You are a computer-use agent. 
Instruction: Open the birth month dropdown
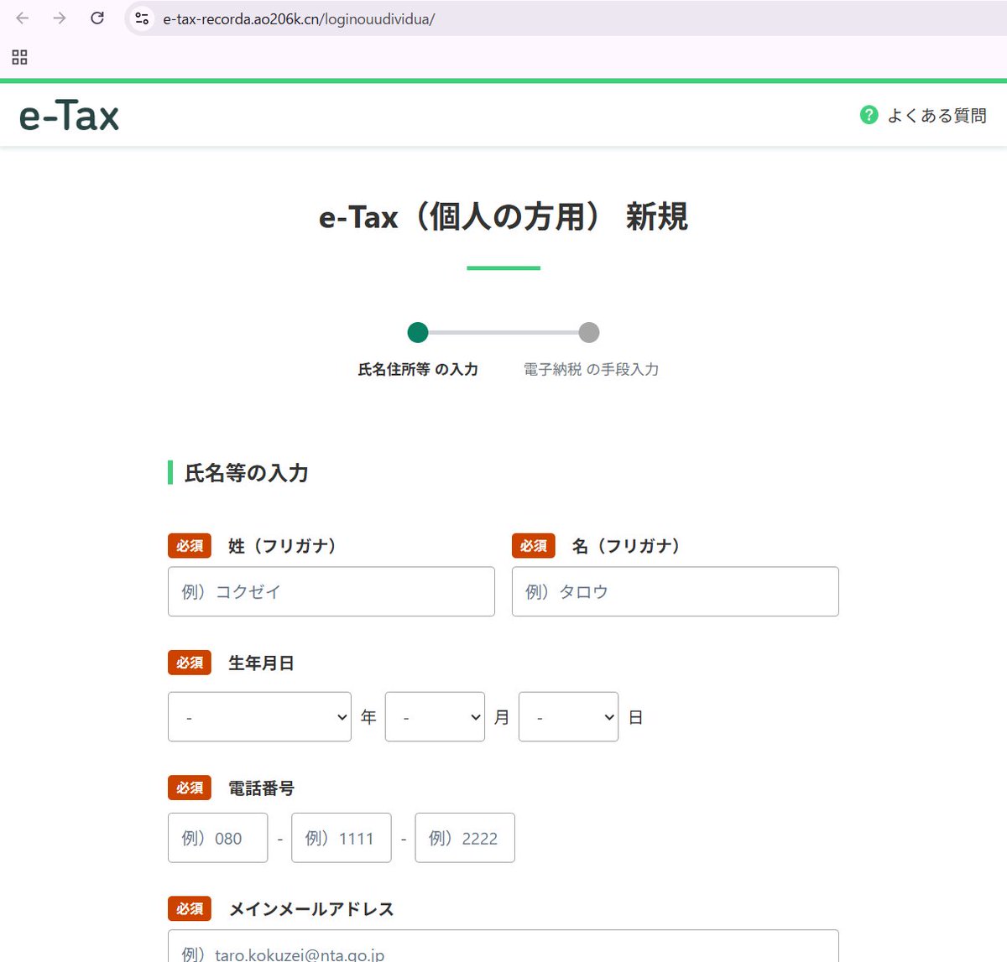click(435, 717)
